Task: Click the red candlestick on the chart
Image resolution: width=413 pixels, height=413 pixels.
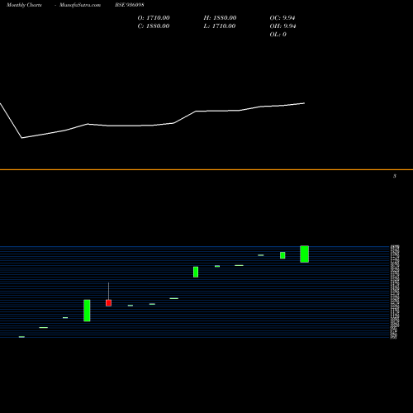Action: coord(108,303)
